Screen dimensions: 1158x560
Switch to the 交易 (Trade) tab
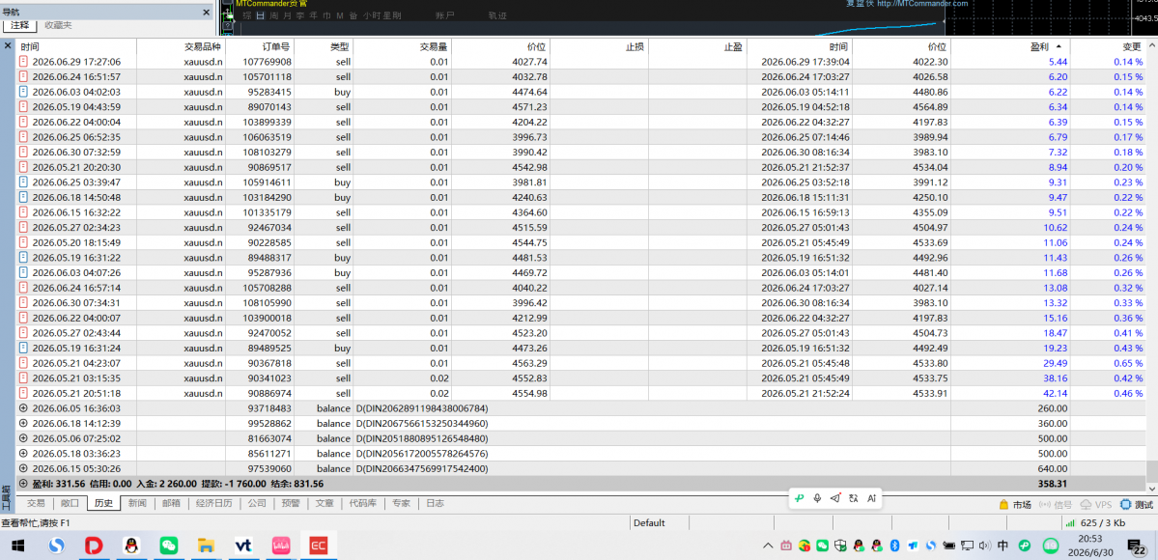point(36,504)
